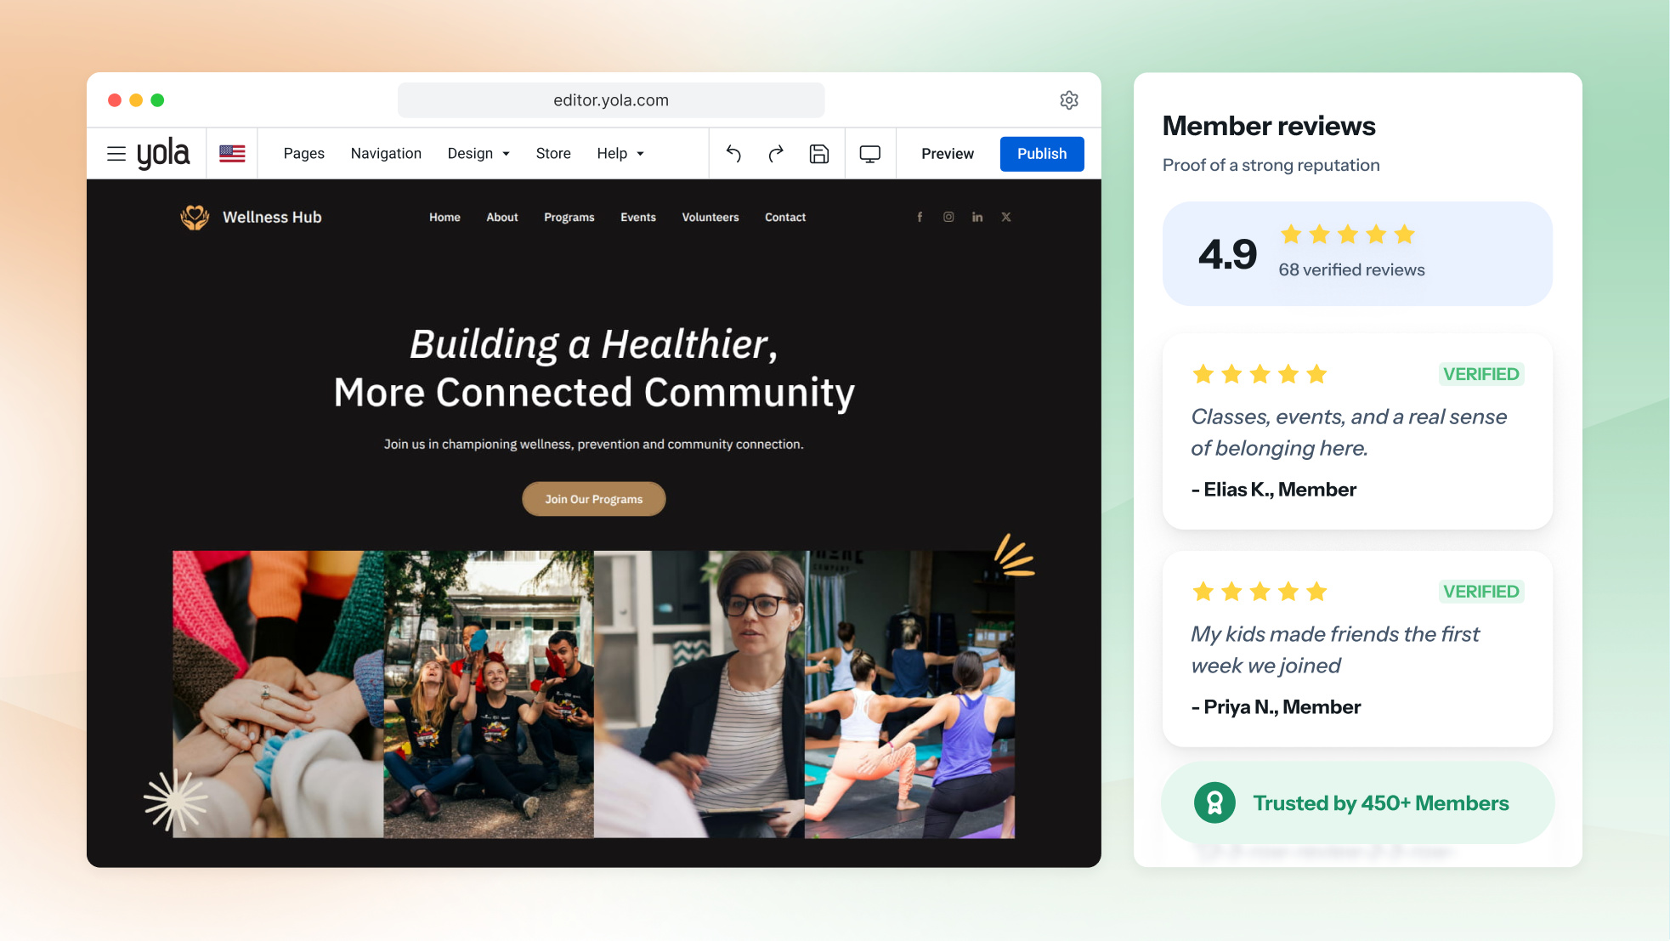Click the Join Our Programs button

594,499
